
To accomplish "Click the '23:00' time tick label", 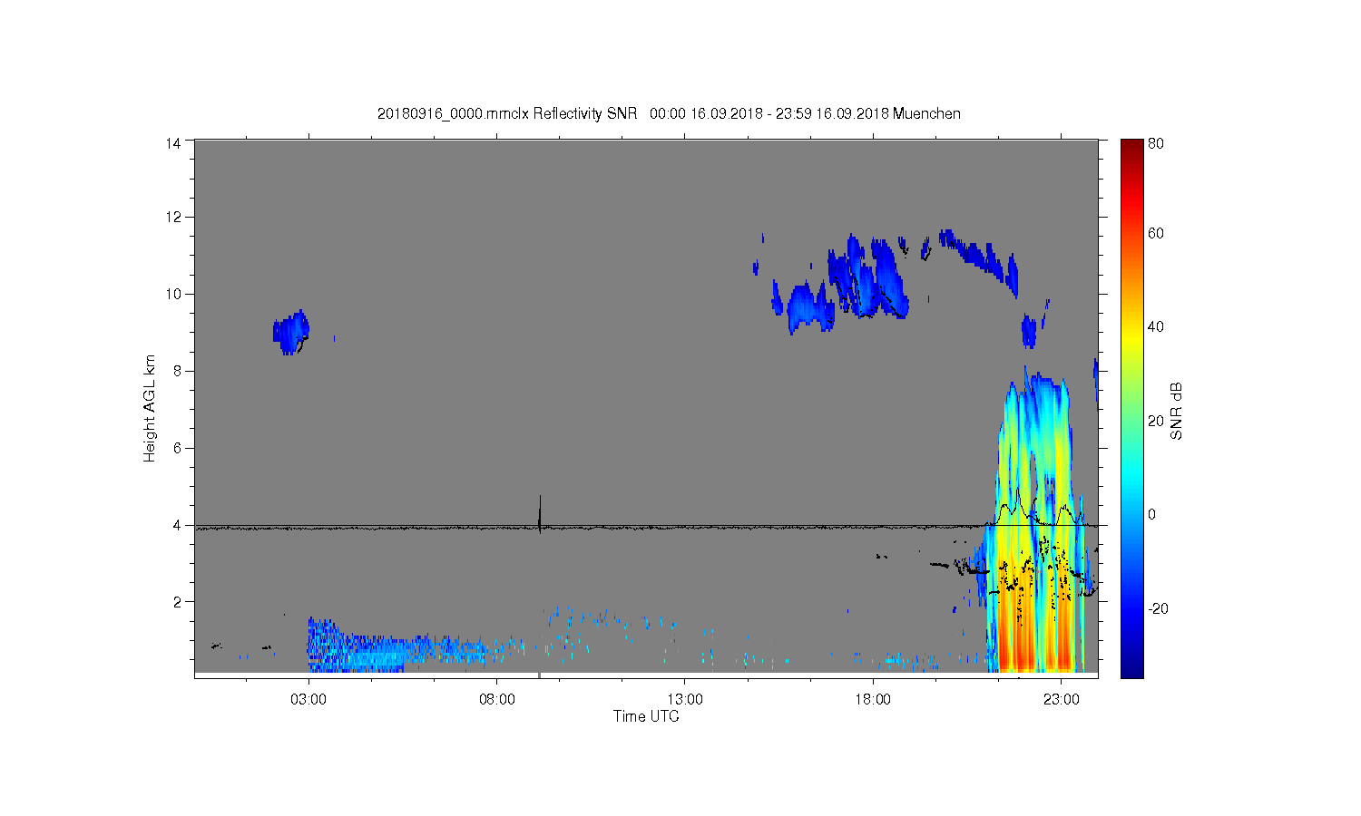I will point(1062,700).
